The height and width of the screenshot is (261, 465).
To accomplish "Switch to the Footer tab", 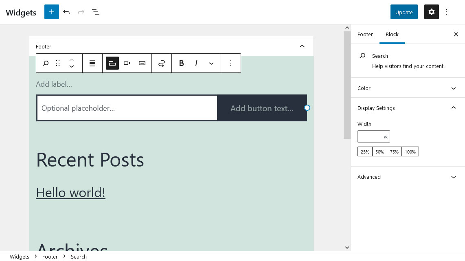I will pyautogui.click(x=365, y=34).
